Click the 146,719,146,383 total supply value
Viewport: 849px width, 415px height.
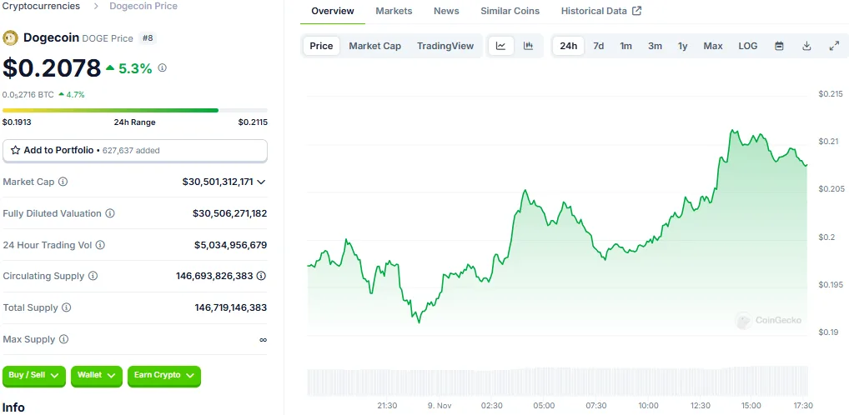pyautogui.click(x=231, y=307)
